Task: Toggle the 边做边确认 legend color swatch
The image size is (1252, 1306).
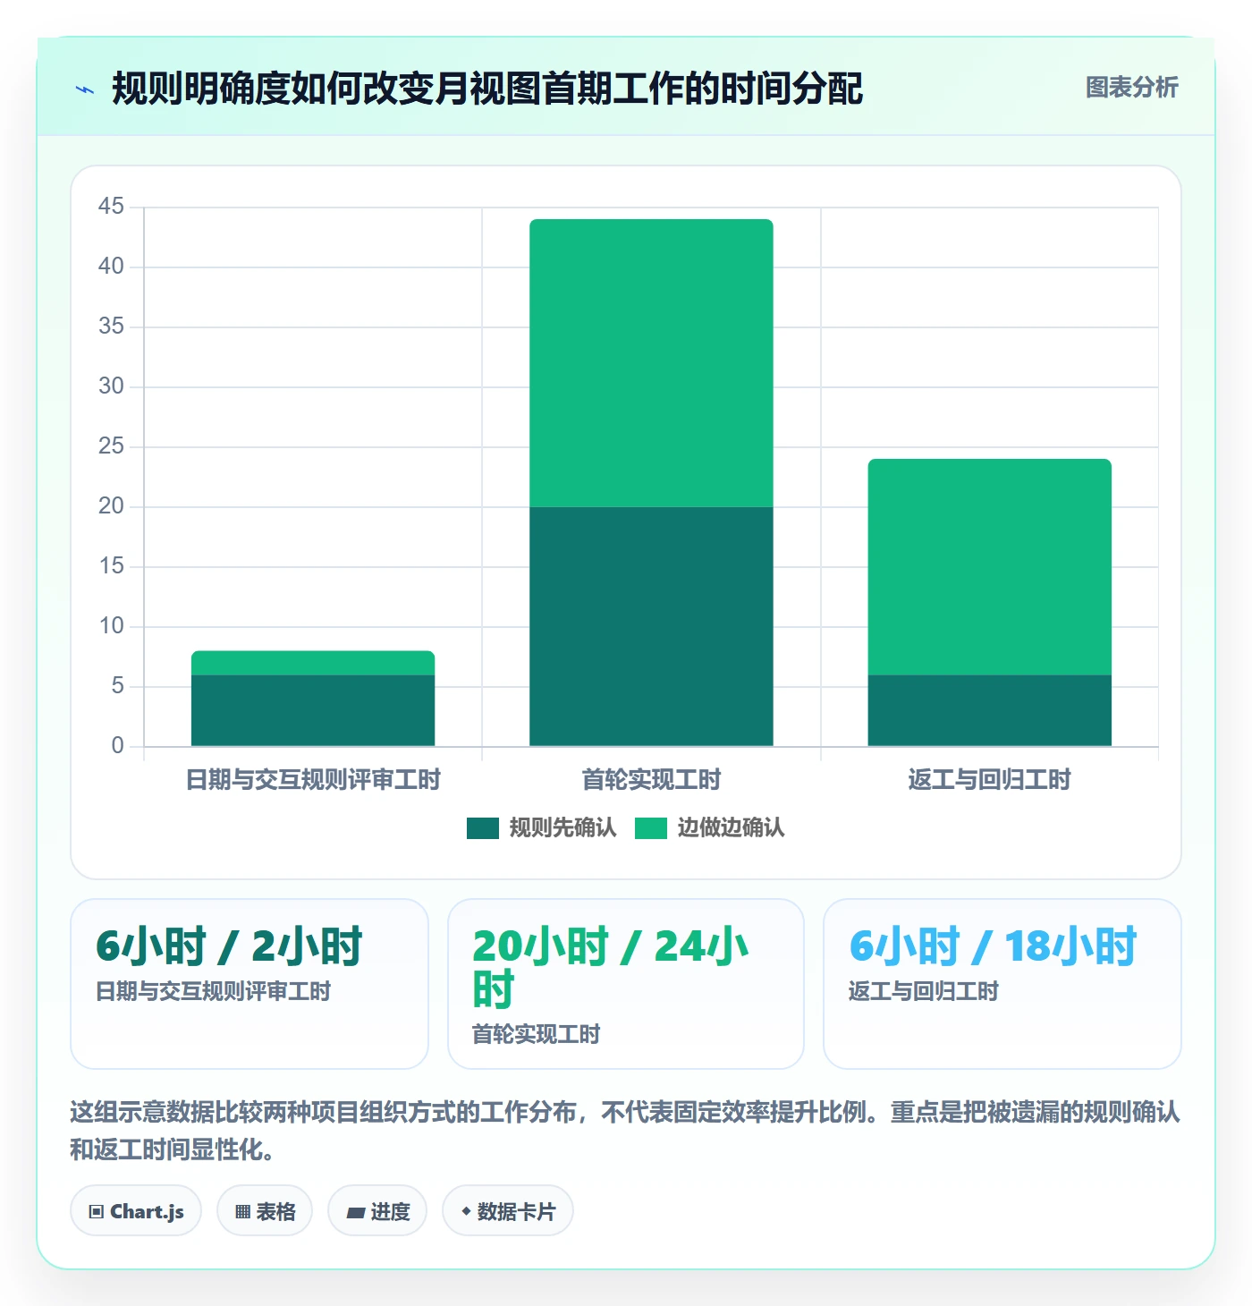Action: [650, 828]
